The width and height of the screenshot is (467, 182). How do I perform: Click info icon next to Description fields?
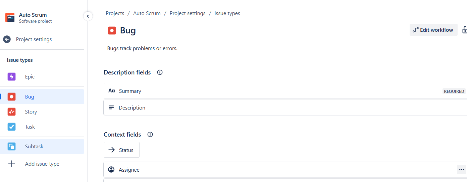160,72
